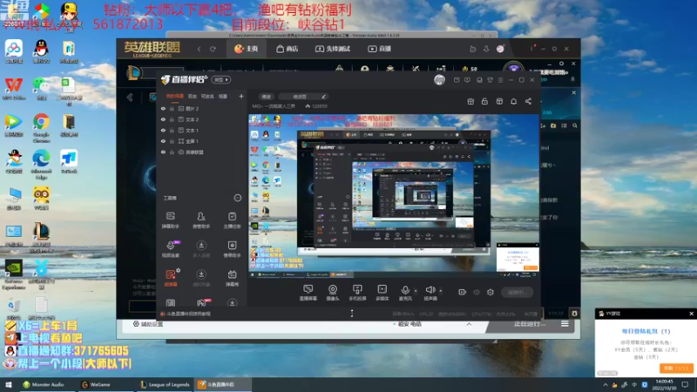Open the notification bell in streaming companion
Image resolution: width=697 pixels, height=392 pixels.
[x=513, y=101]
